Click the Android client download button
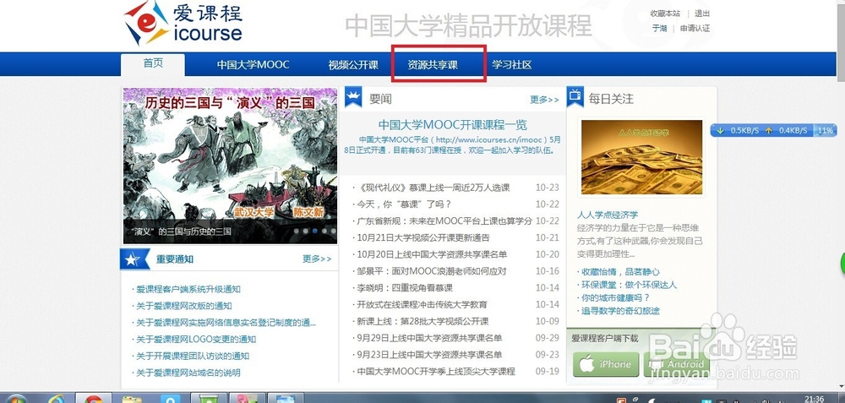This screenshot has height=403, width=845. [676, 363]
